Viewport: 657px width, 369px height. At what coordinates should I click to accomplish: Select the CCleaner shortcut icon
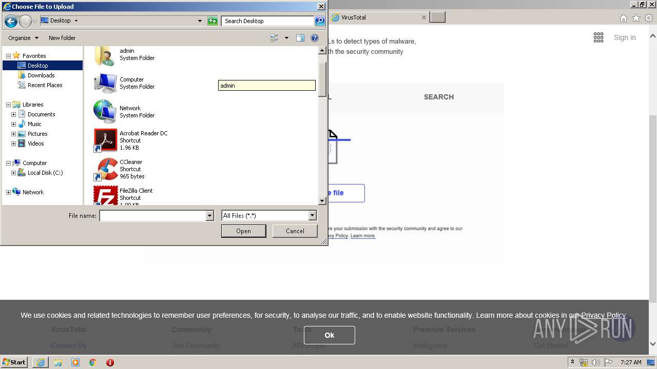click(x=105, y=169)
